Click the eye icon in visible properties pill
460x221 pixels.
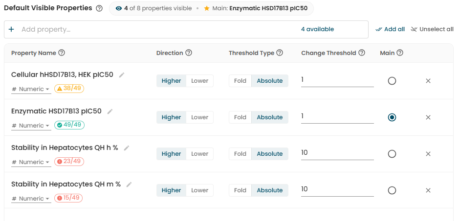pos(118,8)
